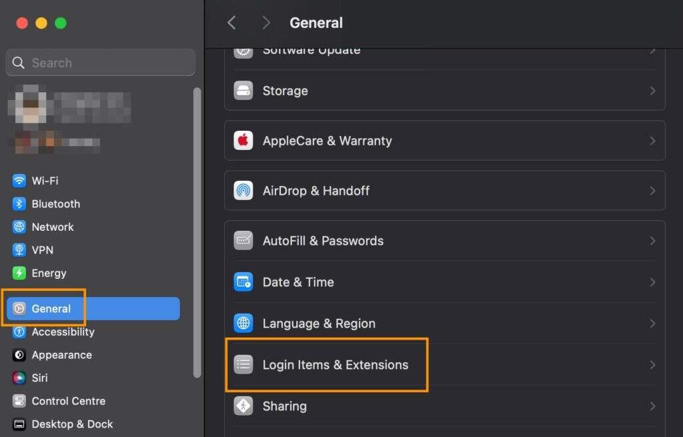Expand AutoFill & Passwords chevron
This screenshot has width=683, height=437.
coord(652,241)
